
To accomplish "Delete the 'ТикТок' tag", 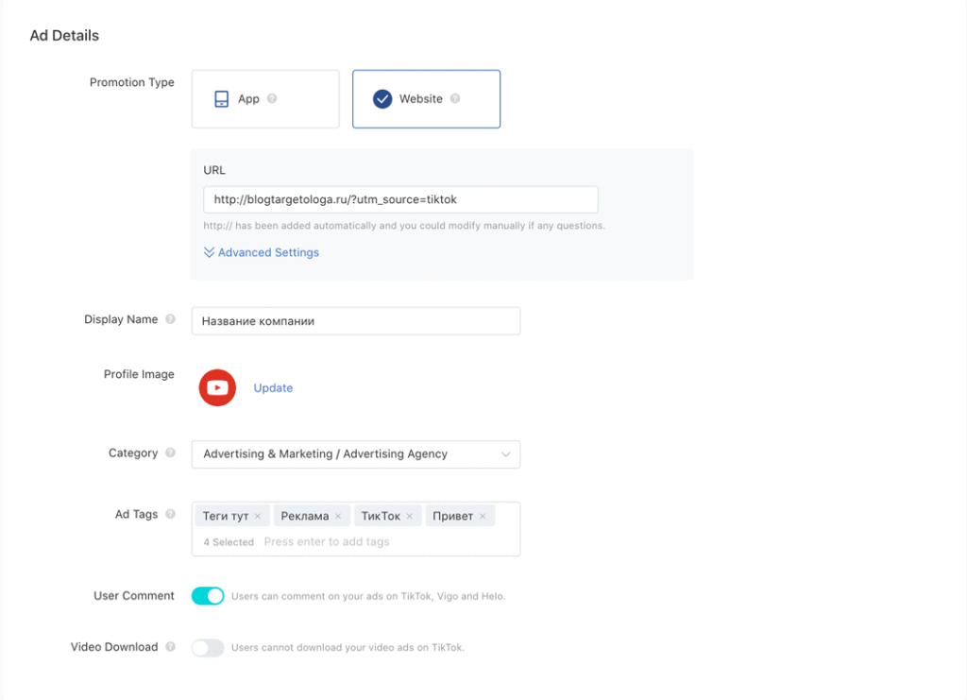I will [x=410, y=517].
